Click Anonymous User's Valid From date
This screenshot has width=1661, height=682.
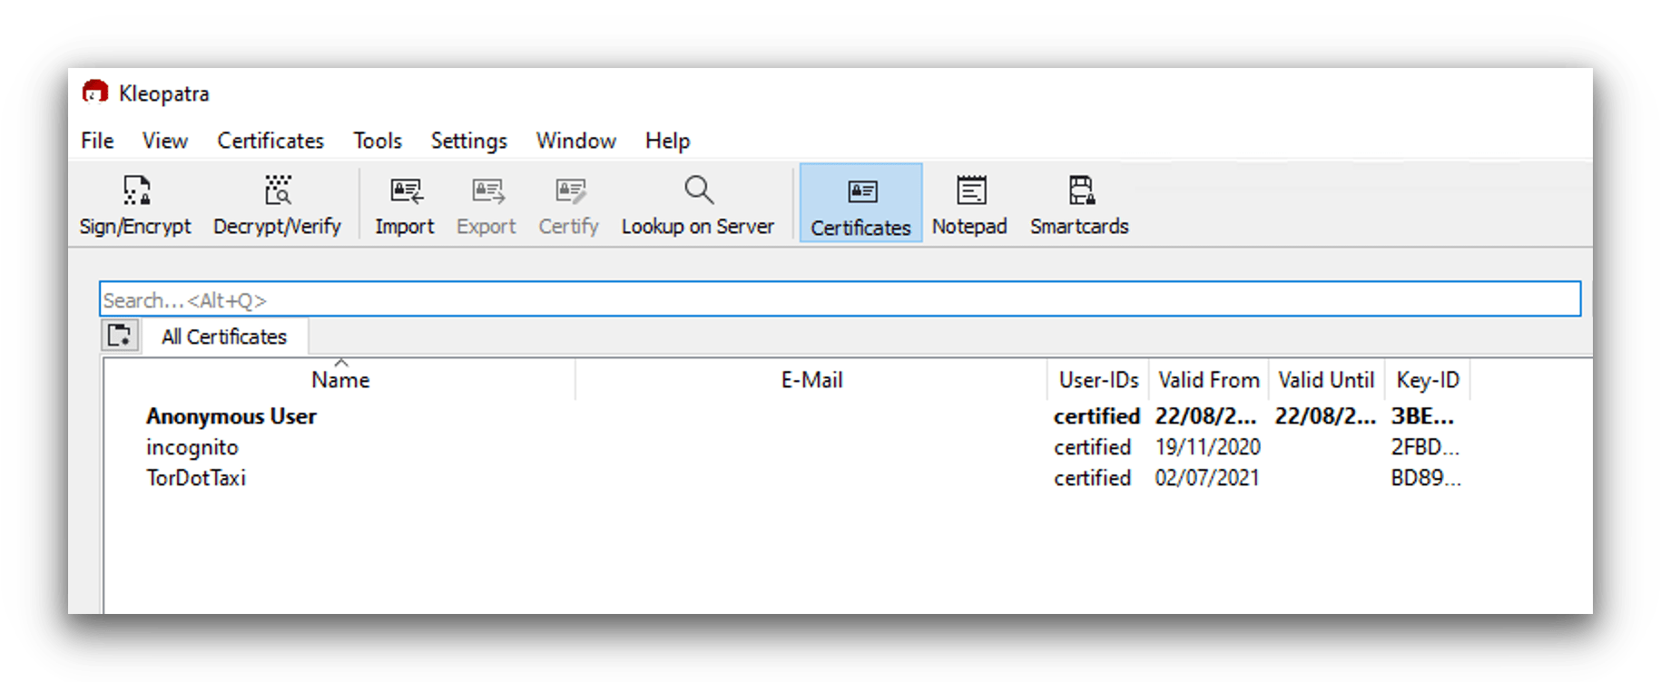click(x=1205, y=416)
